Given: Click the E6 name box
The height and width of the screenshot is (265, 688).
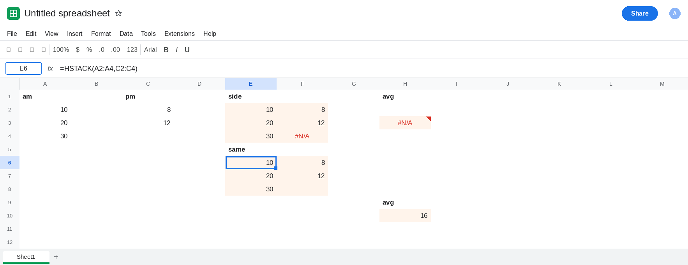Looking at the screenshot, I should click(x=23, y=69).
